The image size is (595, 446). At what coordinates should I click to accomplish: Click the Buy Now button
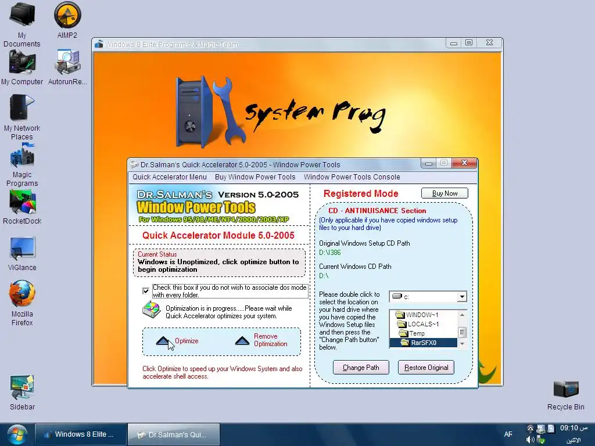click(x=445, y=193)
